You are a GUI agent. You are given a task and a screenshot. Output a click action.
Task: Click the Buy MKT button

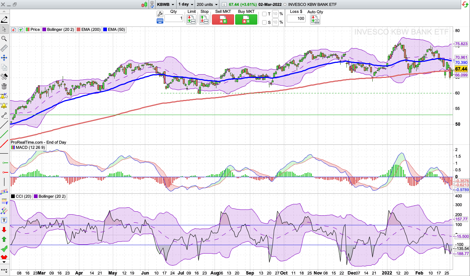click(246, 19)
